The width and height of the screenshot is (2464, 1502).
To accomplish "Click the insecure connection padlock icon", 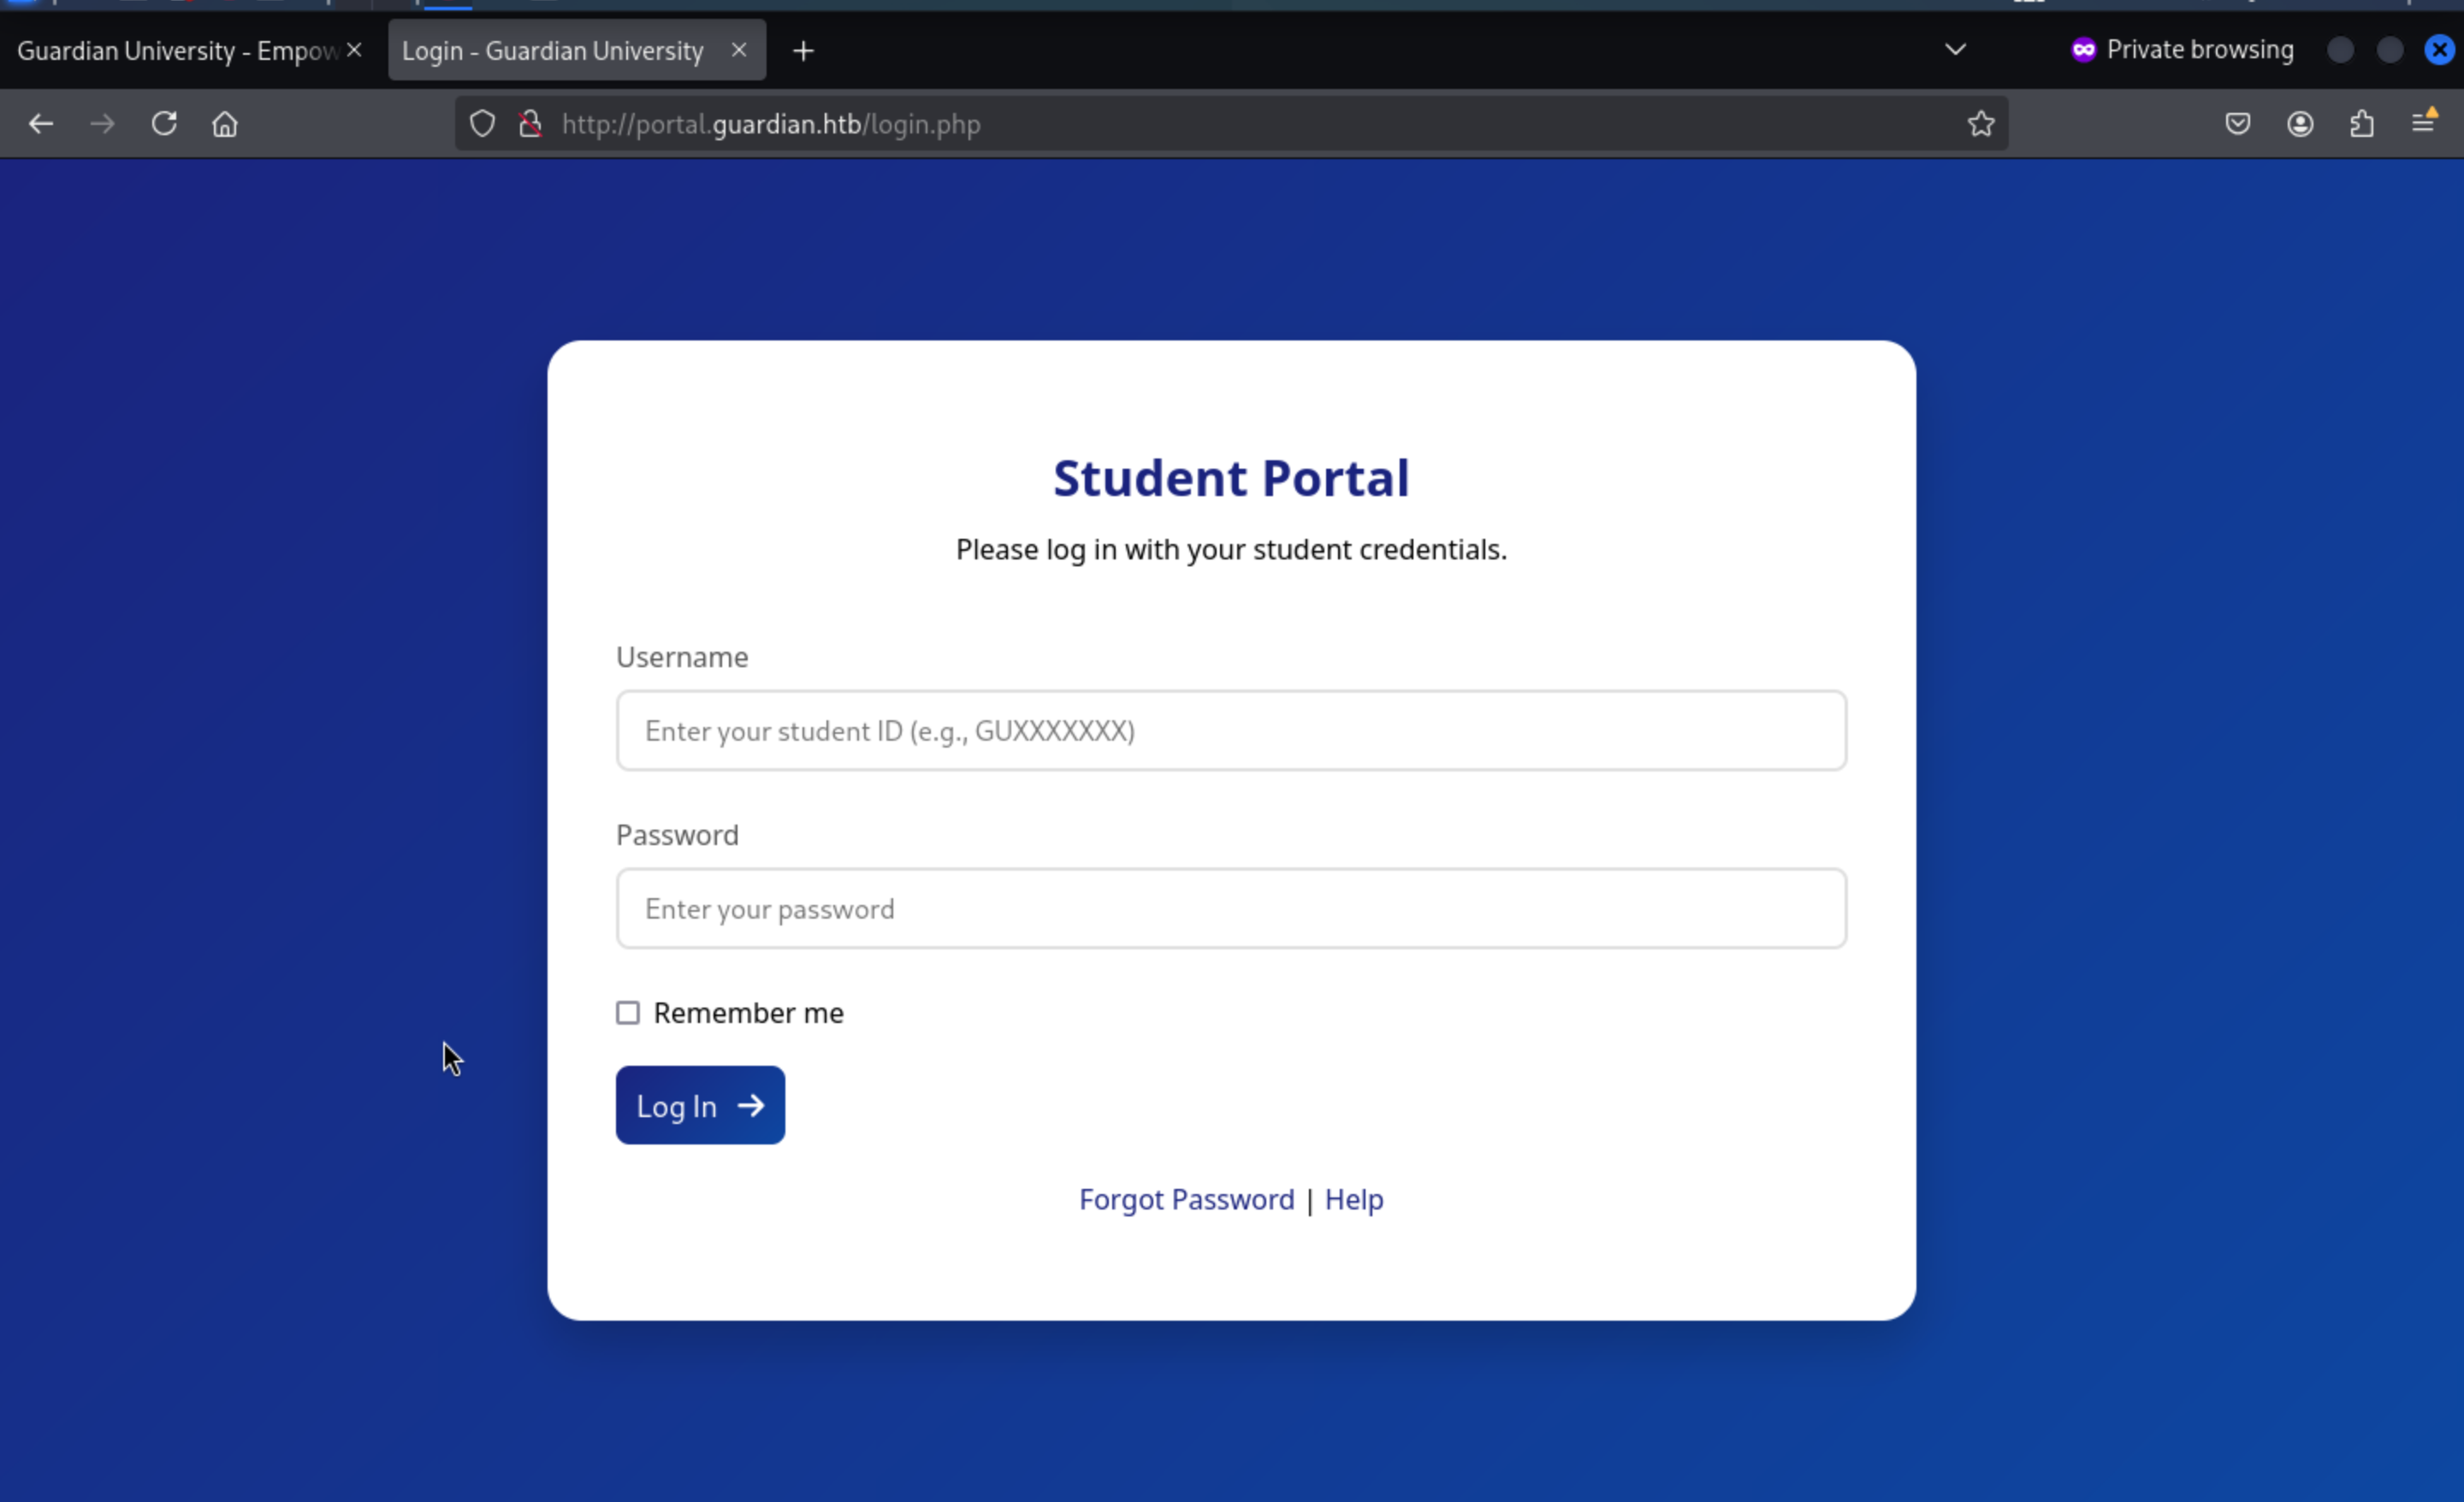I will (x=530, y=124).
